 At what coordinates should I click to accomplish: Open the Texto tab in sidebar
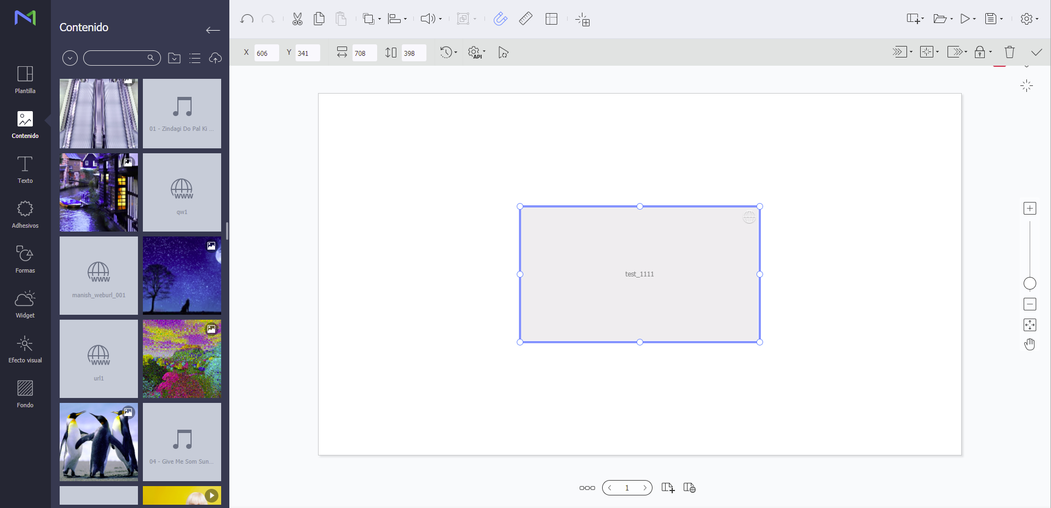[25, 170]
